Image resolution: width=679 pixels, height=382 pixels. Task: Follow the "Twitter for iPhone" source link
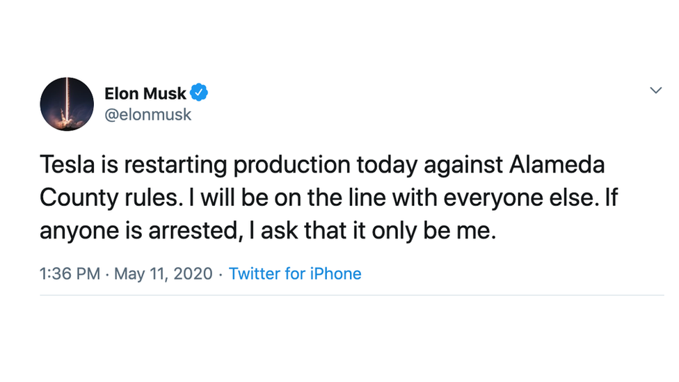tap(295, 273)
